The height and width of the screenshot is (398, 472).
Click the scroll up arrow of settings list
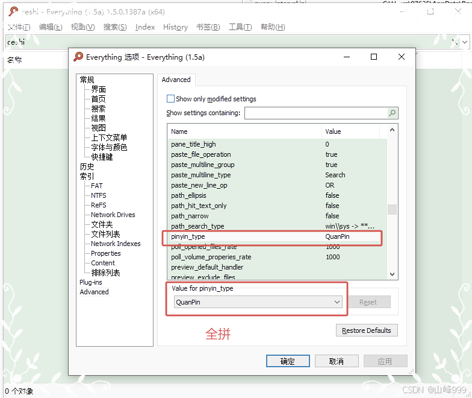click(392, 130)
